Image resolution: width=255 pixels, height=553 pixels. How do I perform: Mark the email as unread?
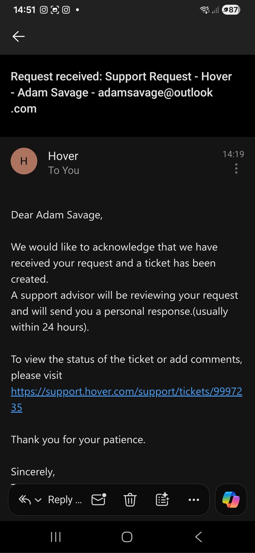click(x=99, y=500)
